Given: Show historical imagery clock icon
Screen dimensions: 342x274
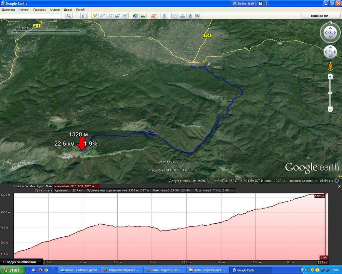Looking at the screenshot, I should [135, 16].
